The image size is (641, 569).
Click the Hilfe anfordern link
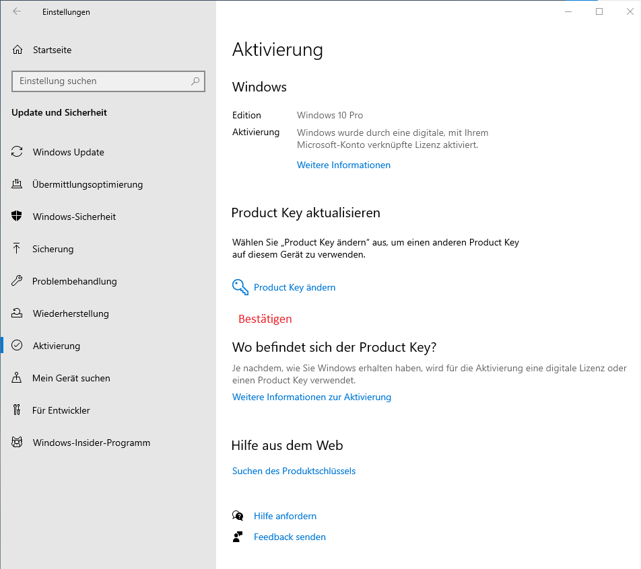[x=285, y=516]
